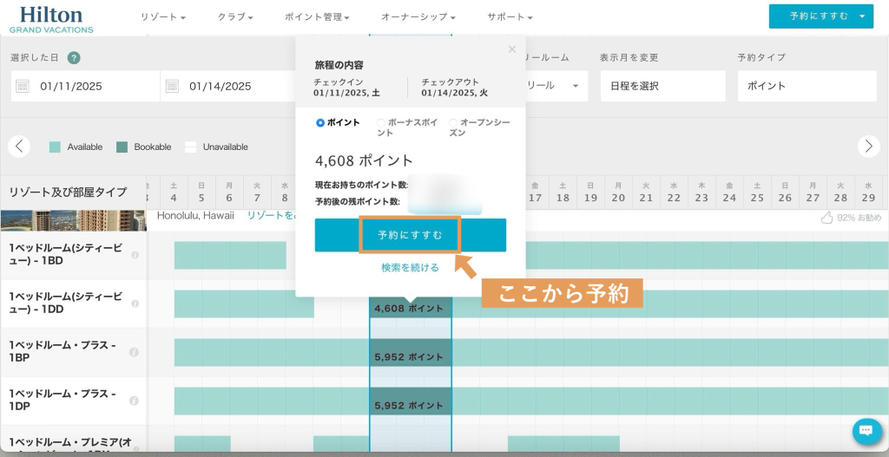Select the ポイント radio option
This screenshot has width=889, height=457.
[321, 123]
